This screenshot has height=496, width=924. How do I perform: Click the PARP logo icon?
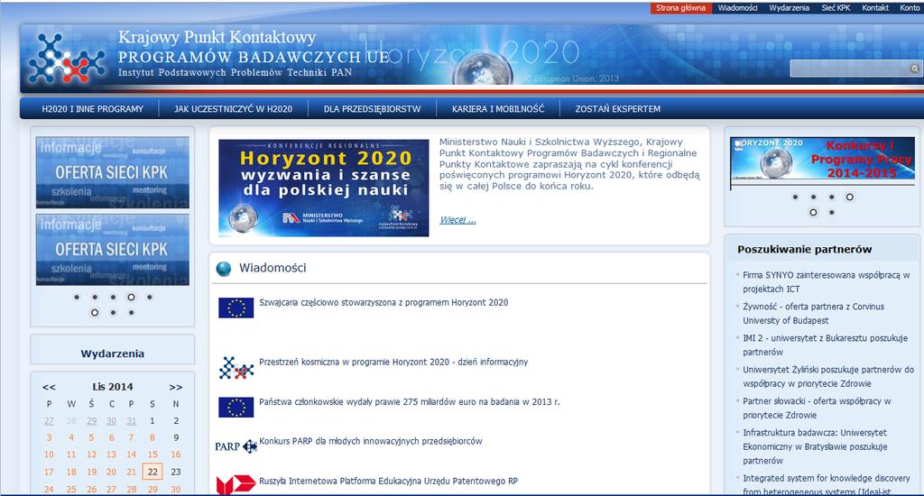(236, 446)
